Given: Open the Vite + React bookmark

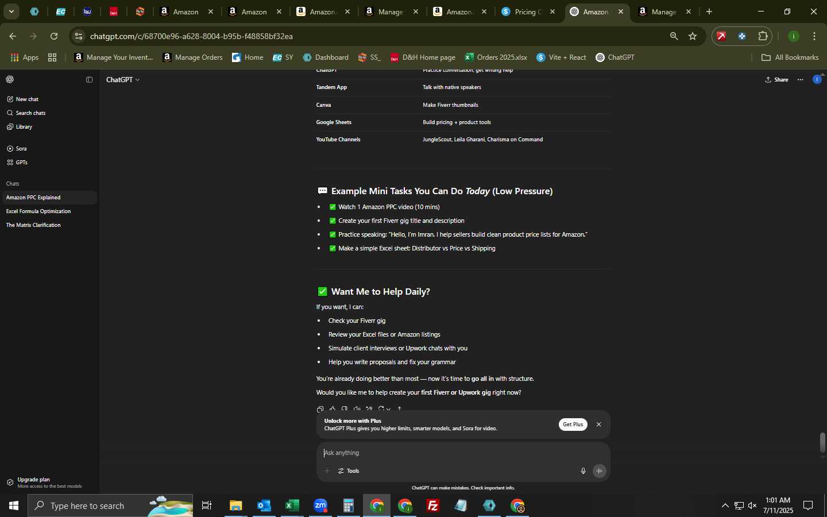Looking at the screenshot, I should (561, 57).
